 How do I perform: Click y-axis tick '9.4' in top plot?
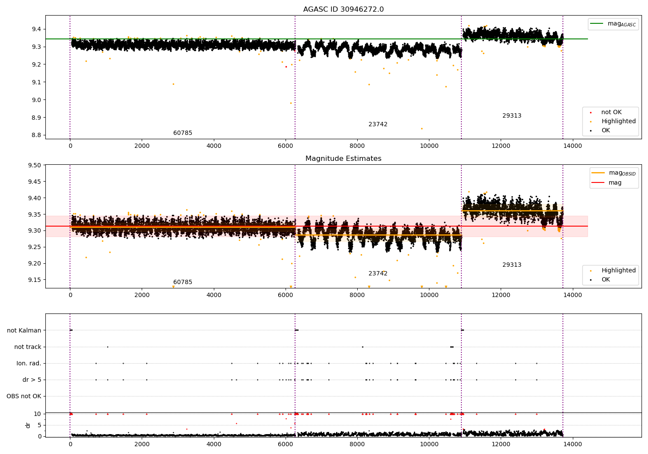pos(36,29)
